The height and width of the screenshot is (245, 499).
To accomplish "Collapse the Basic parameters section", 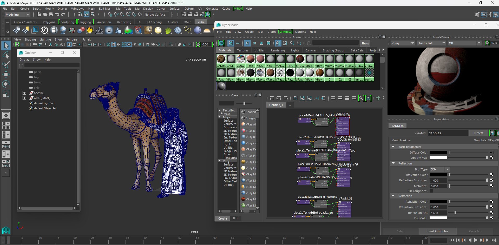I will pos(393,147).
